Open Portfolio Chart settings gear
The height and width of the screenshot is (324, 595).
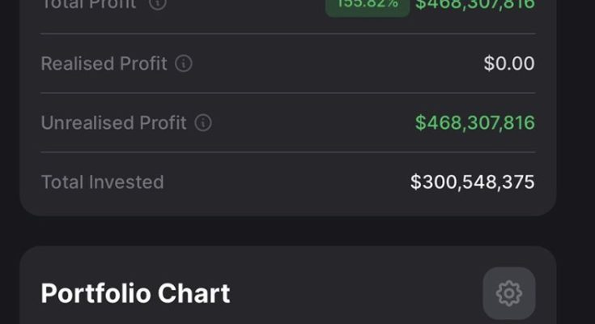(508, 293)
